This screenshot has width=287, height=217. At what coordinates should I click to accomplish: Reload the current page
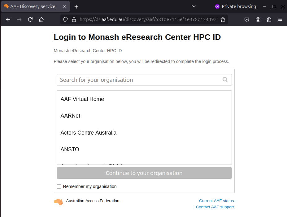point(30,19)
